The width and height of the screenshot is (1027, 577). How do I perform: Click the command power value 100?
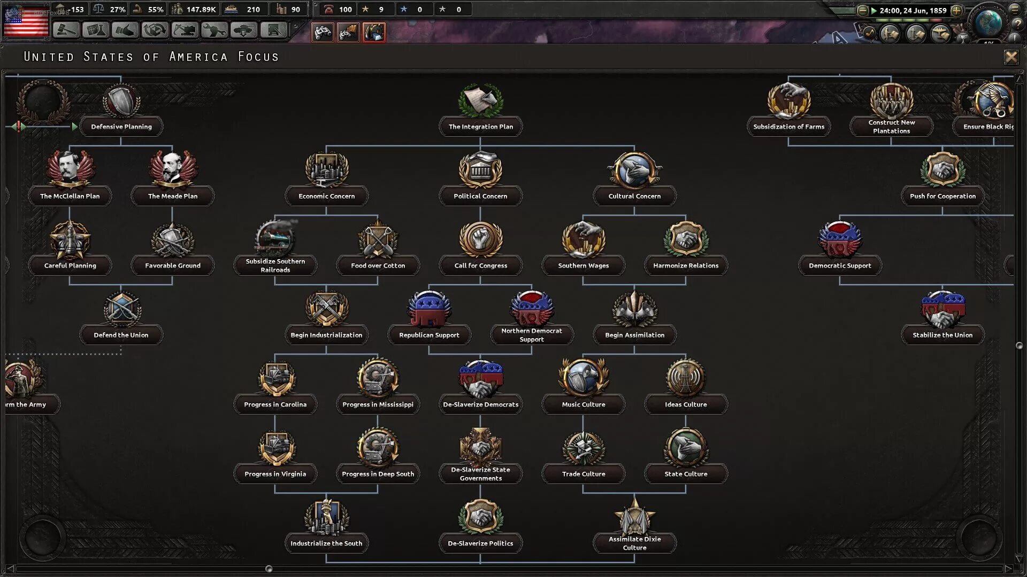(x=346, y=10)
